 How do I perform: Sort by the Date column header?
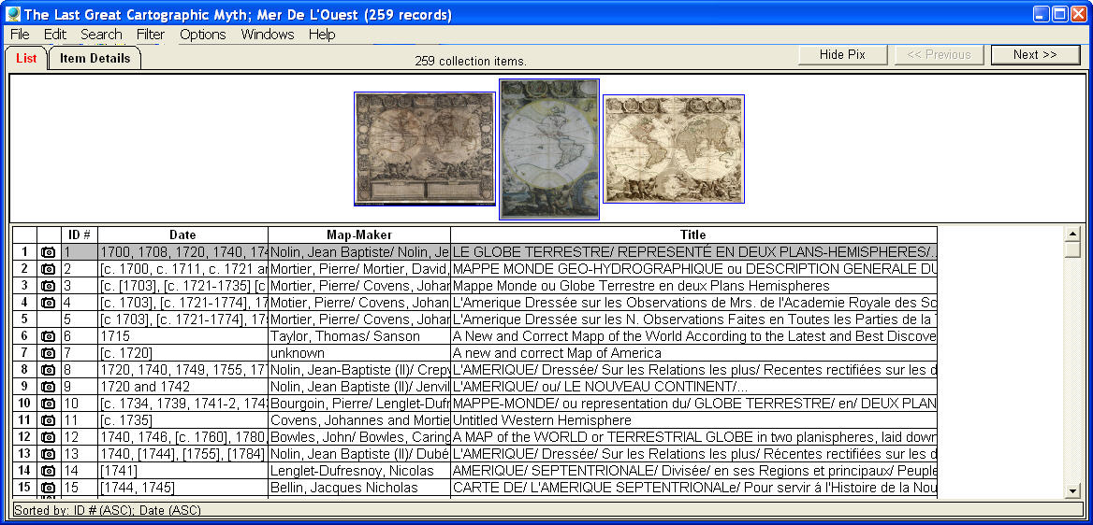click(x=182, y=234)
